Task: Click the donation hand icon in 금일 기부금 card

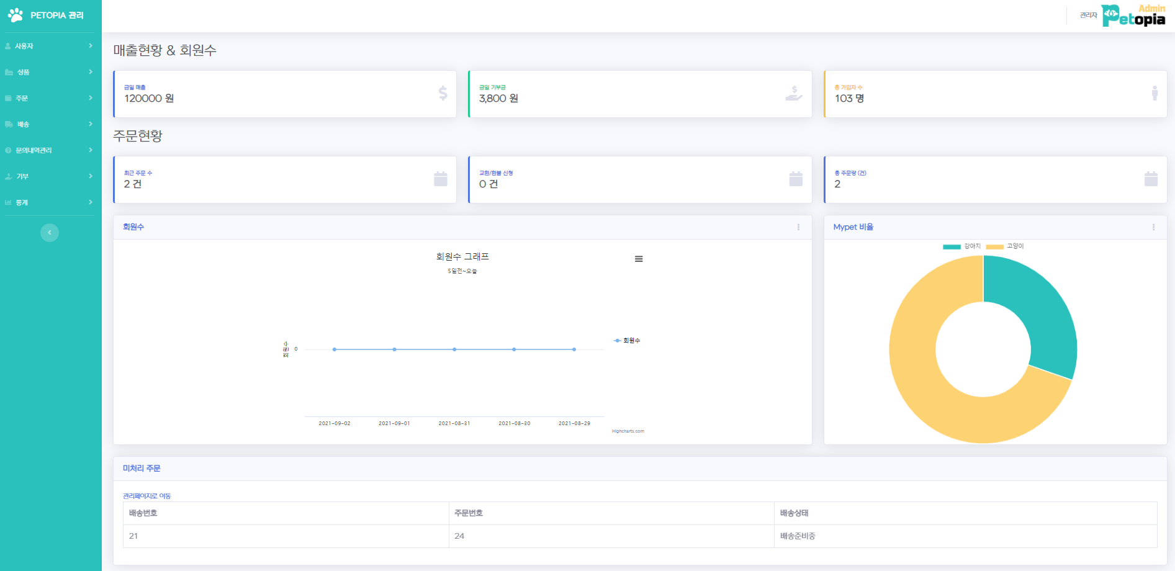Action: click(x=794, y=93)
